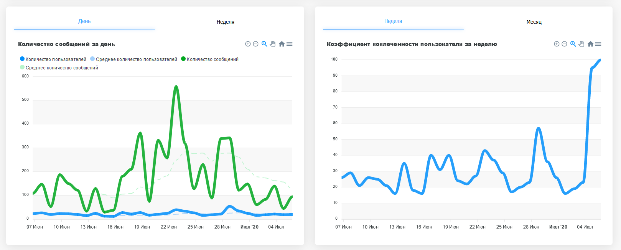Enable the panning hand tool on messages chart
This screenshot has width=621, height=250.
273,44
